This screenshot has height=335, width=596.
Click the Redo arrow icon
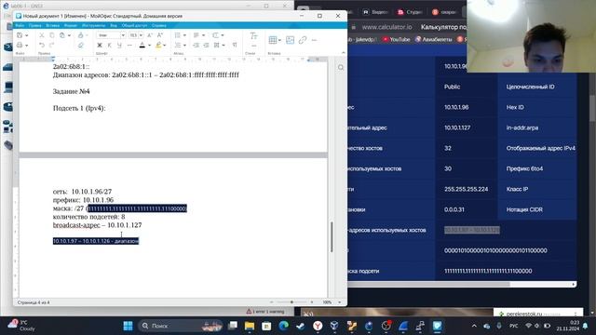52,46
